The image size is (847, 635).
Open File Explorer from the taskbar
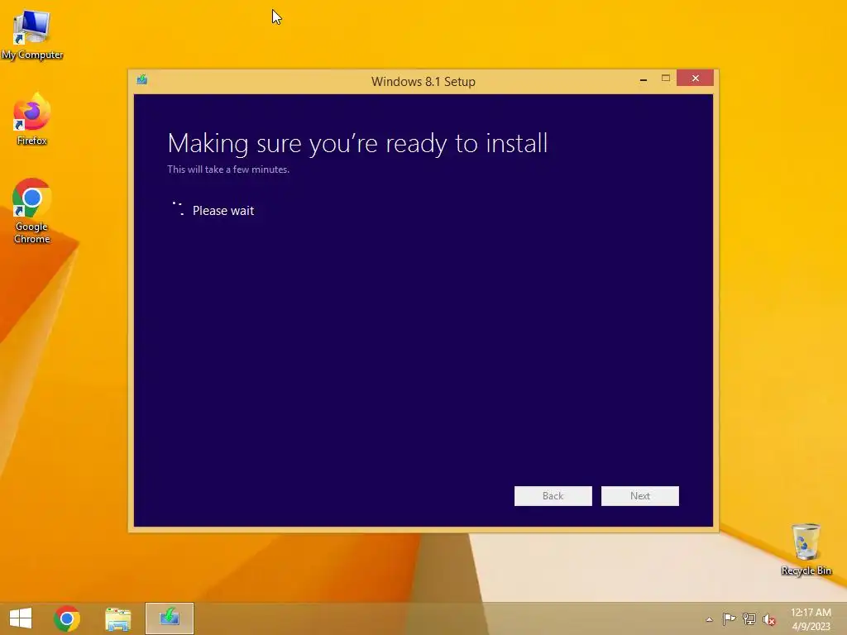point(118,618)
